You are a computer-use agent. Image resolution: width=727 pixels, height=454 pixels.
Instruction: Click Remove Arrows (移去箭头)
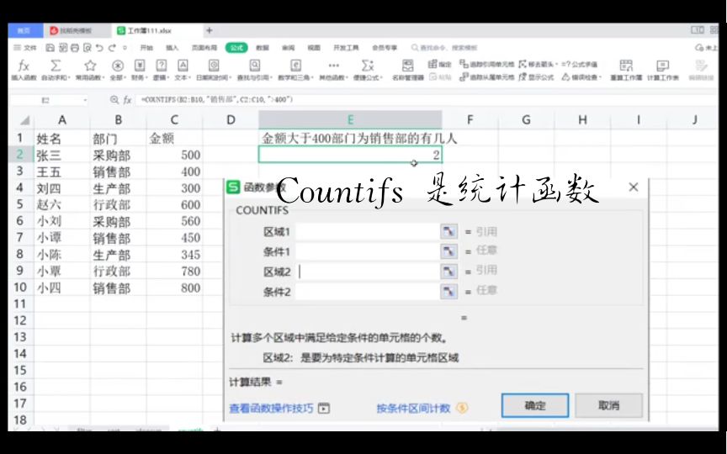tap(538, 64)
